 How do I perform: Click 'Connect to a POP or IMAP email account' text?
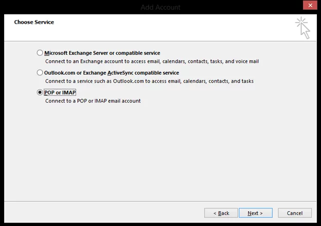coord(93,101)
